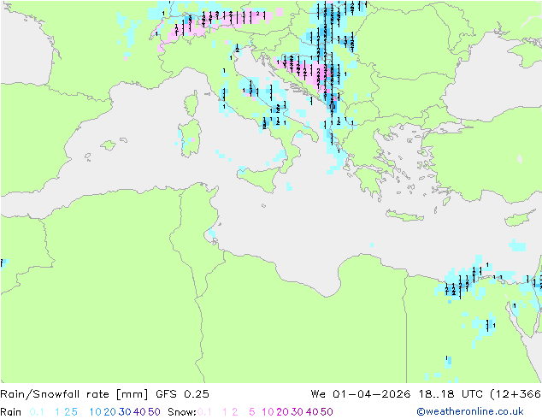Select the Snow 50 legend value
This screenshot has width=542, height=419.
point(327,412)
